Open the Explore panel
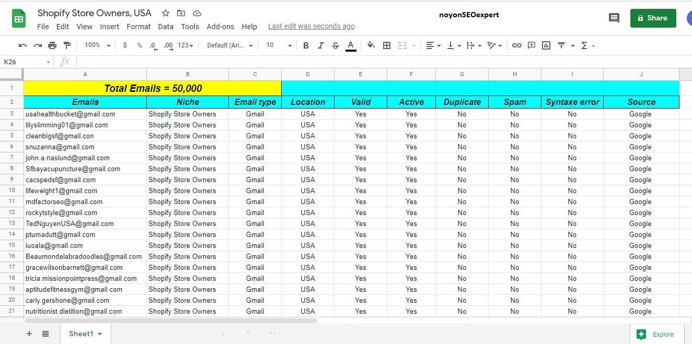This screenshot has height=344, width=692. point(656,334)
